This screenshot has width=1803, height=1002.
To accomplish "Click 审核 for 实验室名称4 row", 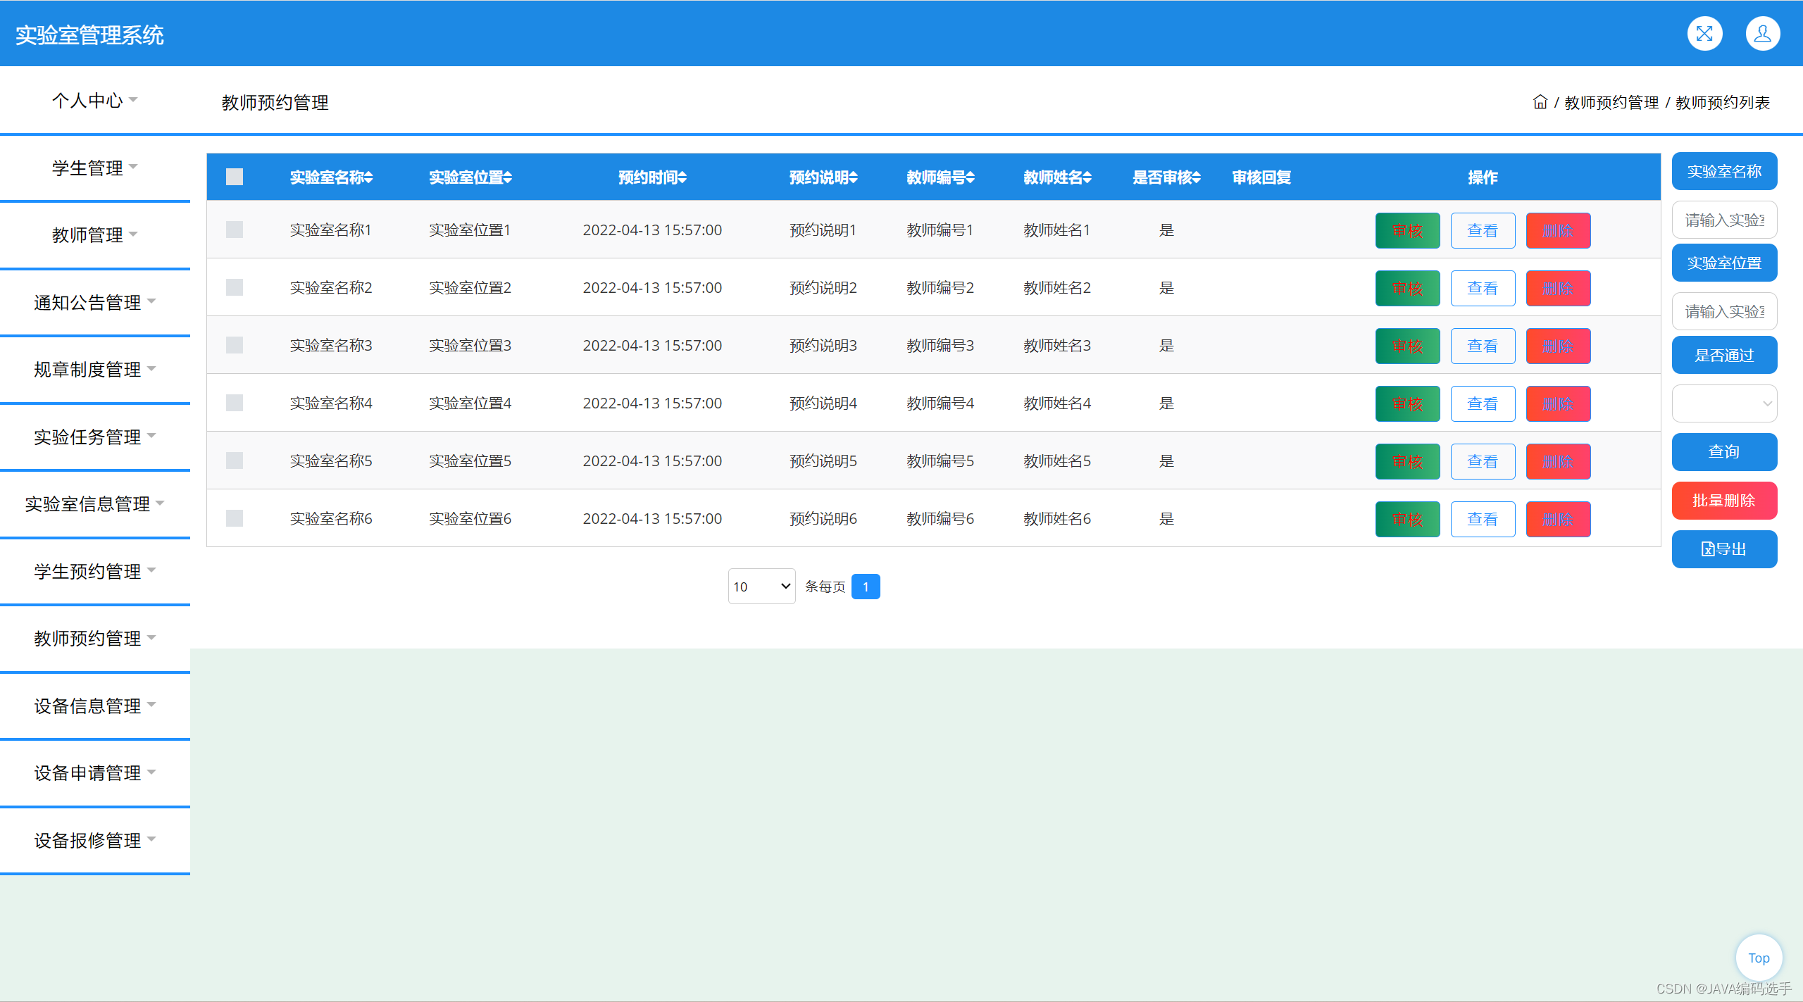I will tap(1407, 403).
